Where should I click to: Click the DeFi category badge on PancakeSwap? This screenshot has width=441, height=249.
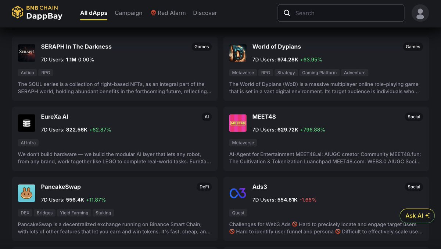pyautogui.click(x=204, y=187)
